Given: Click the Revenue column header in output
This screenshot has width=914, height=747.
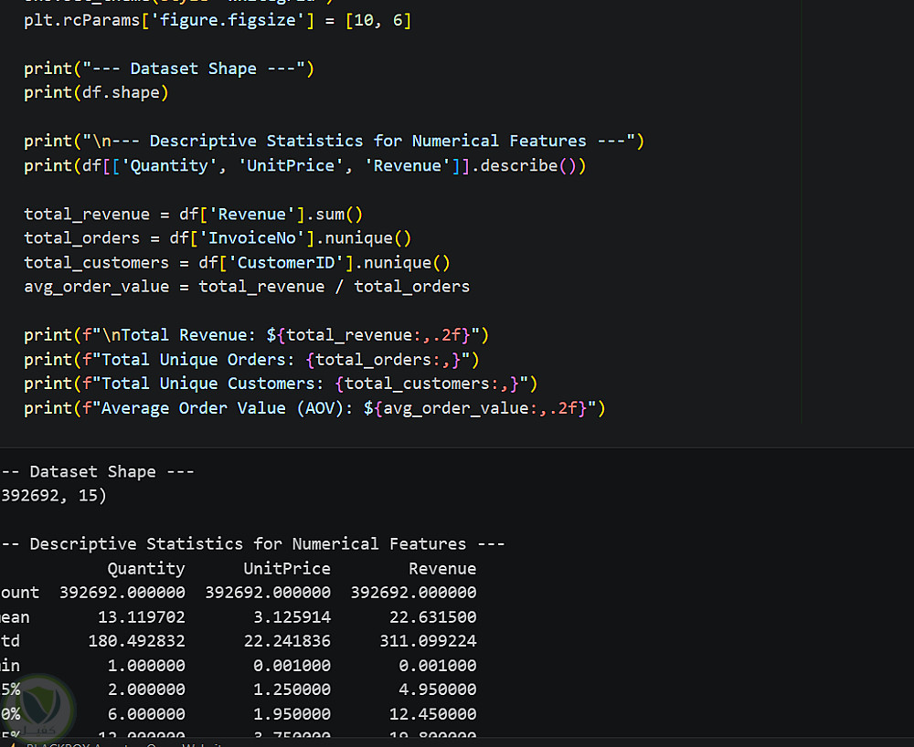Looking at the screenshot, I should (x=442, y=569).
